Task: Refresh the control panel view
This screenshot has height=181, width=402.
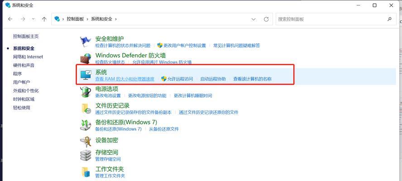Action: coord(266,19)
